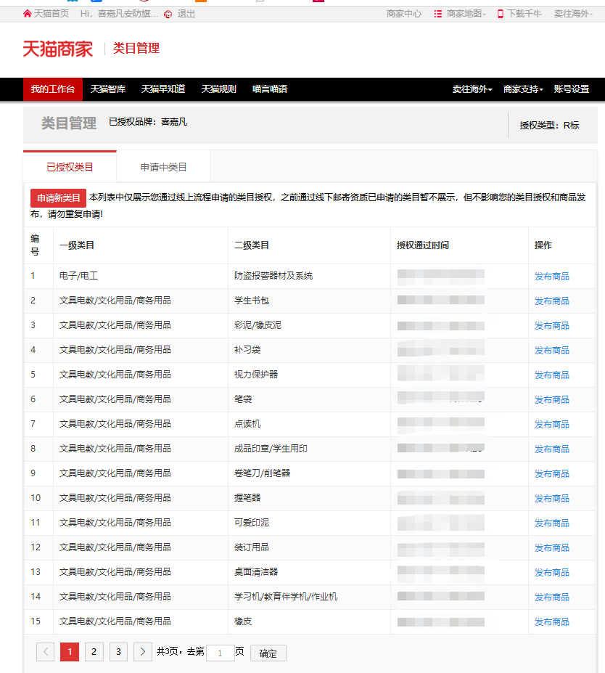This screenshot has width=605, height=673.
Task: Click the Tmall home icon in top bar
Action: 28,14
